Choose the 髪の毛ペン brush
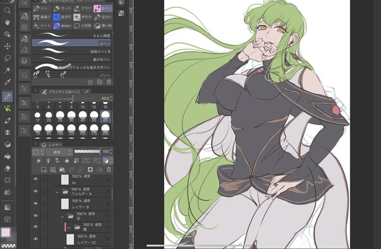Viewport: 381px width, 249px height. [72, 59]
